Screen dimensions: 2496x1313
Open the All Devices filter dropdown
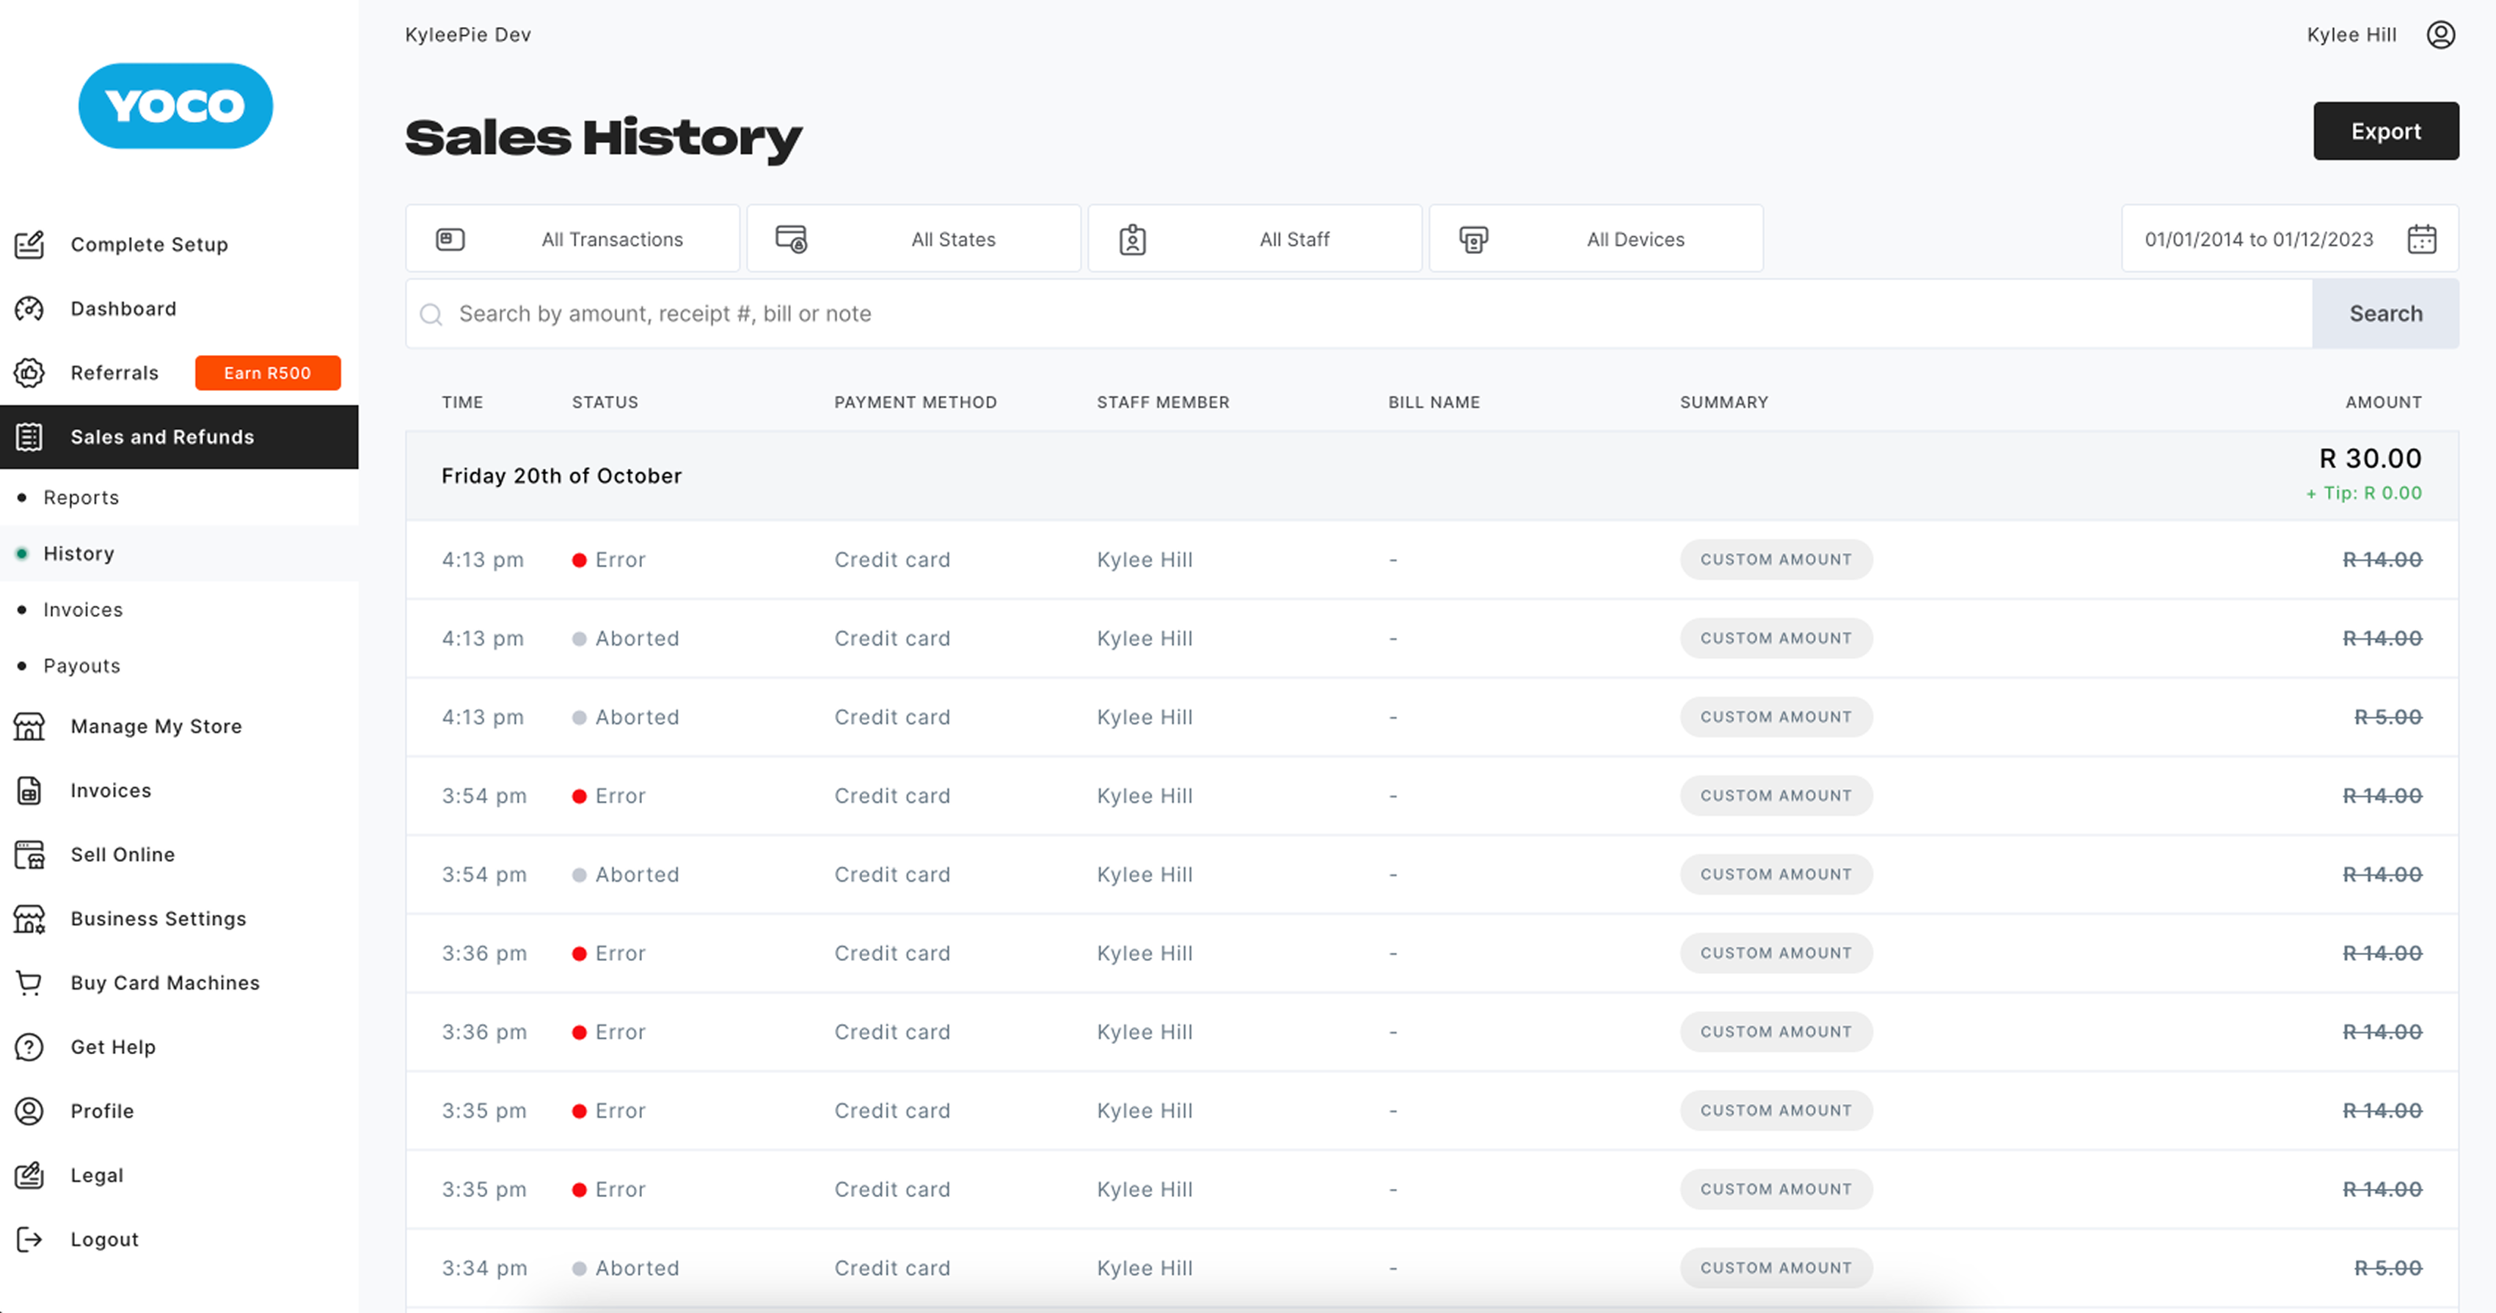click(1596, 238)
